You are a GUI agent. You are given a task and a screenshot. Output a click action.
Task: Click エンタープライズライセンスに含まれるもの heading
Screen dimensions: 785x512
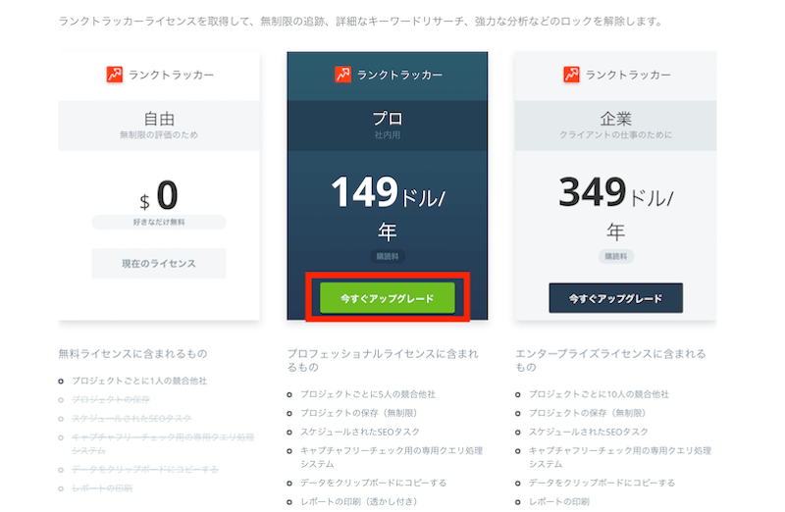[610, 360]
